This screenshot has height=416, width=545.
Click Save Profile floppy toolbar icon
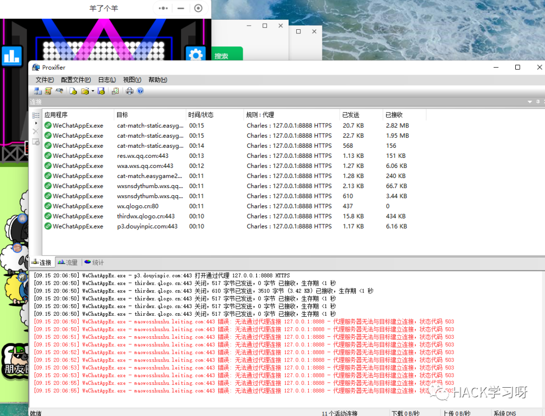pos(101,91)
